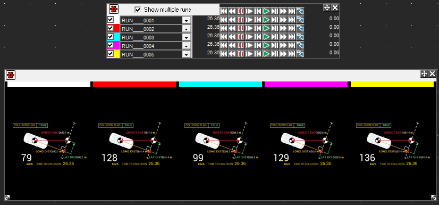Click the green play button in the top row
Screen dimensions: 439x205
click(x=266, y=11)
